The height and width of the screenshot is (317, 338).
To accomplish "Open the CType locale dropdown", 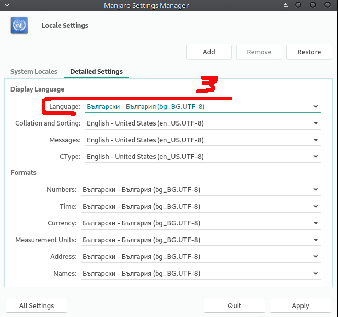I will pyautogui.click(x=203, y=156).
